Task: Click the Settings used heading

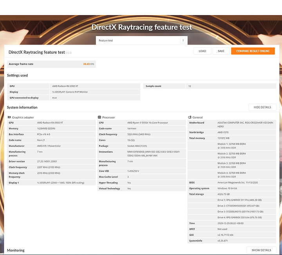Action: (18, 75)
